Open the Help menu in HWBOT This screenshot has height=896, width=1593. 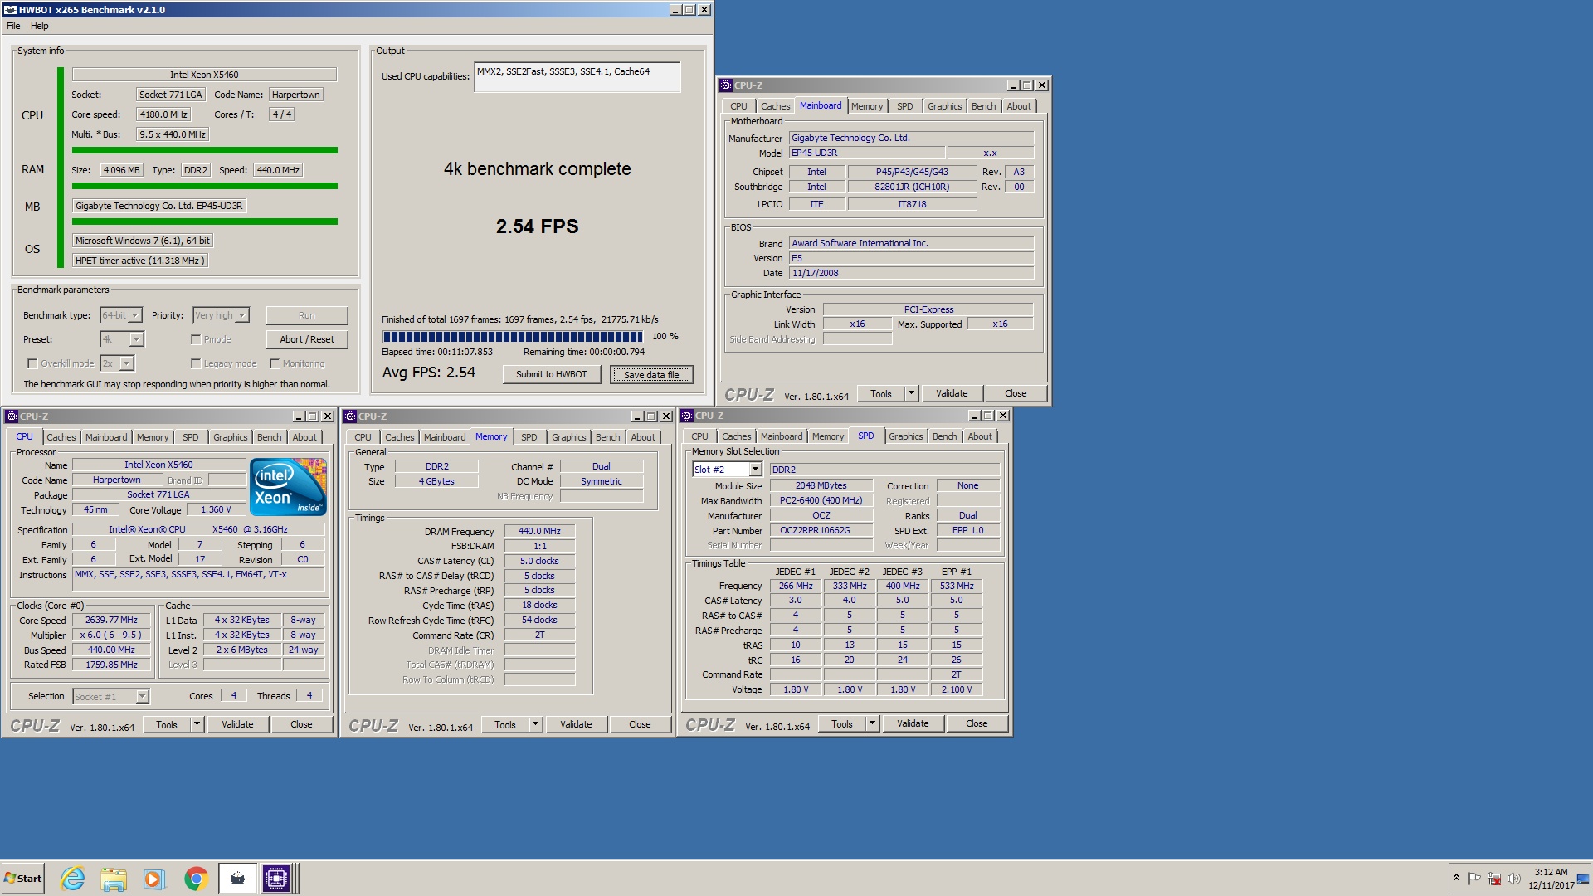click(40, 26)
